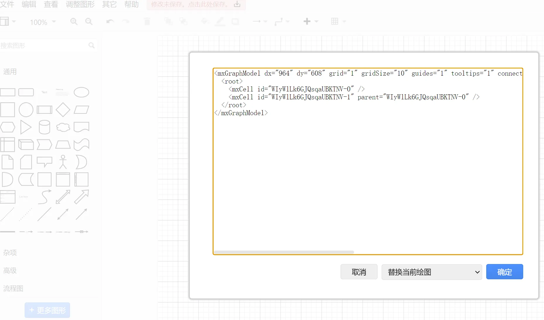This screenshot has height=320, width=544.
Task: Expand the 流程图 shapes section
Action: (13, 288)
